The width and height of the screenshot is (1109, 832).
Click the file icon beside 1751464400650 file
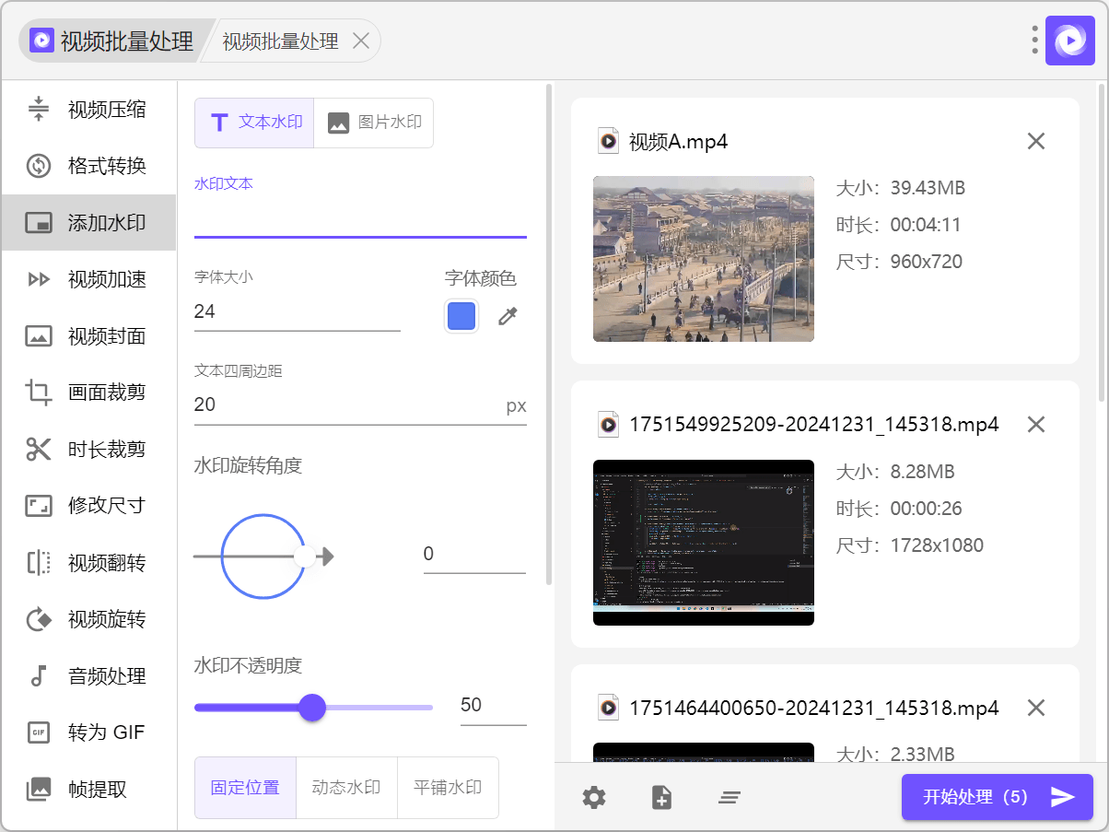point(608,708)
